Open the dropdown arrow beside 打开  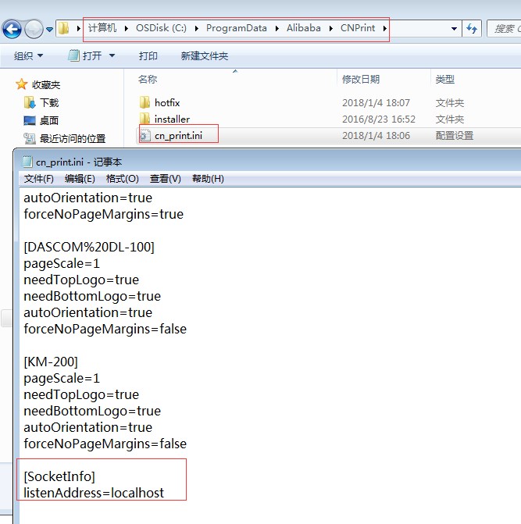pos(112,55)
